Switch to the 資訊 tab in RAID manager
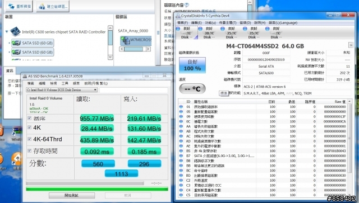 click(10, 70)
